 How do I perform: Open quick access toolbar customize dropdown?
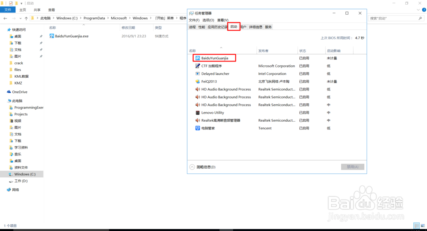[x=21, y=3]
